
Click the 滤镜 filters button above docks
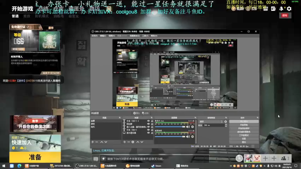145,113
